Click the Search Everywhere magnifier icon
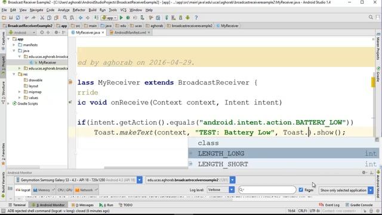This screenshot has height=215, width=382. 371,17
